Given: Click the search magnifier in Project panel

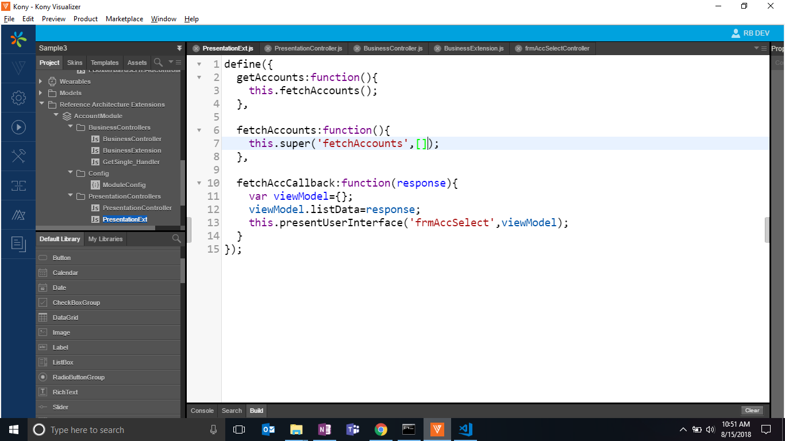Looking at the screenshot, I should tap(158, 62).
